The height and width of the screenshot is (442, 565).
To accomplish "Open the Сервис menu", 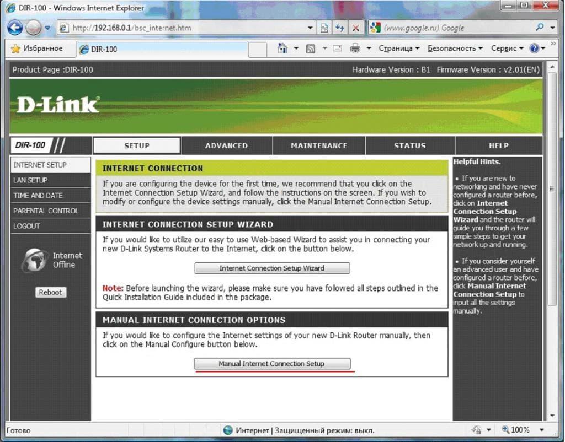I will (507, 48).
